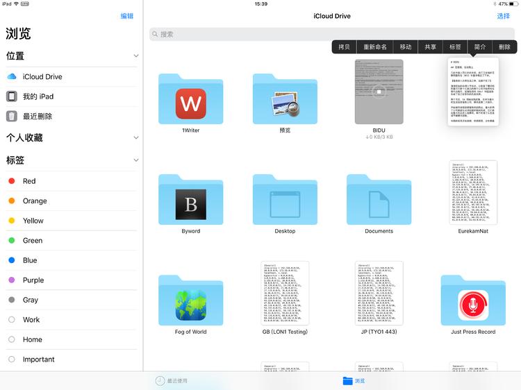This screenshot has height=390, width=521.
Task: Select the Gray tag dot
Action: pyautogui.click(x=12, y=300)
